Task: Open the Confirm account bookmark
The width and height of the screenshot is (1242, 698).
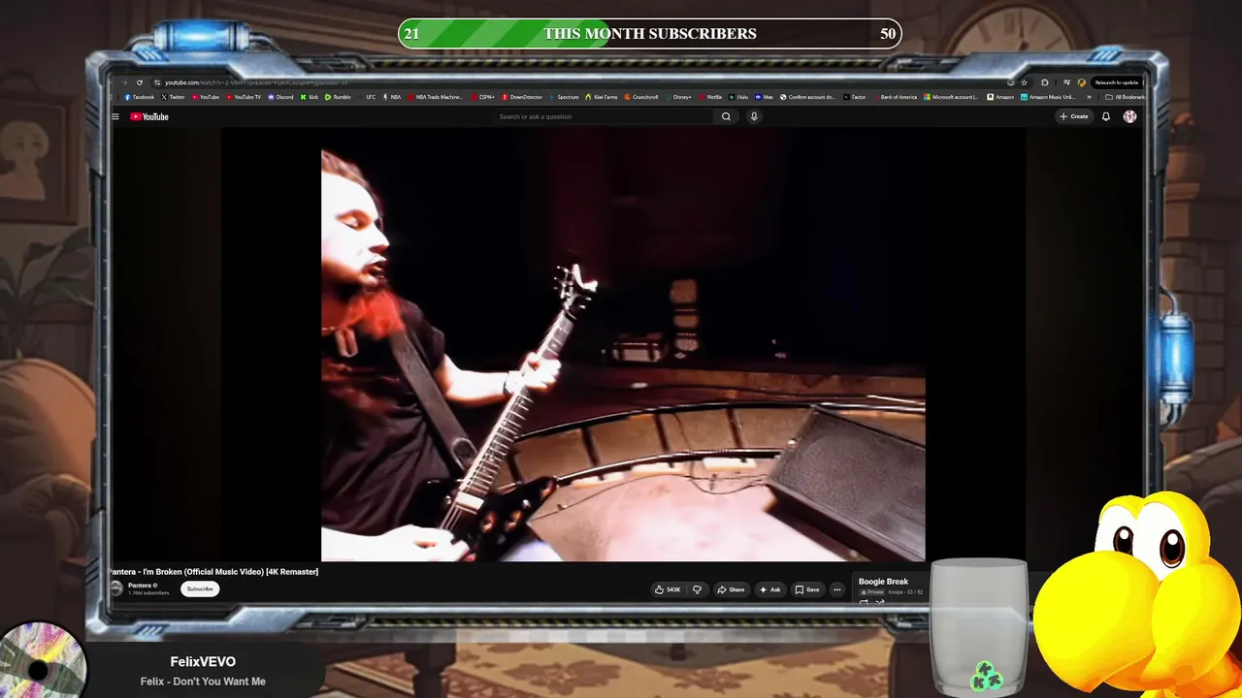Action: [x=808, y=97]
